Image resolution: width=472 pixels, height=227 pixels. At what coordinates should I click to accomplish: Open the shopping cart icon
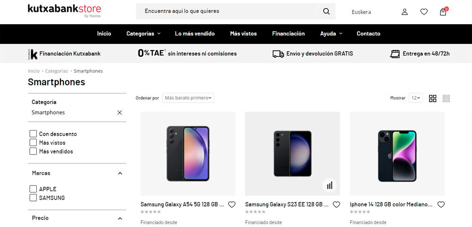443,12
